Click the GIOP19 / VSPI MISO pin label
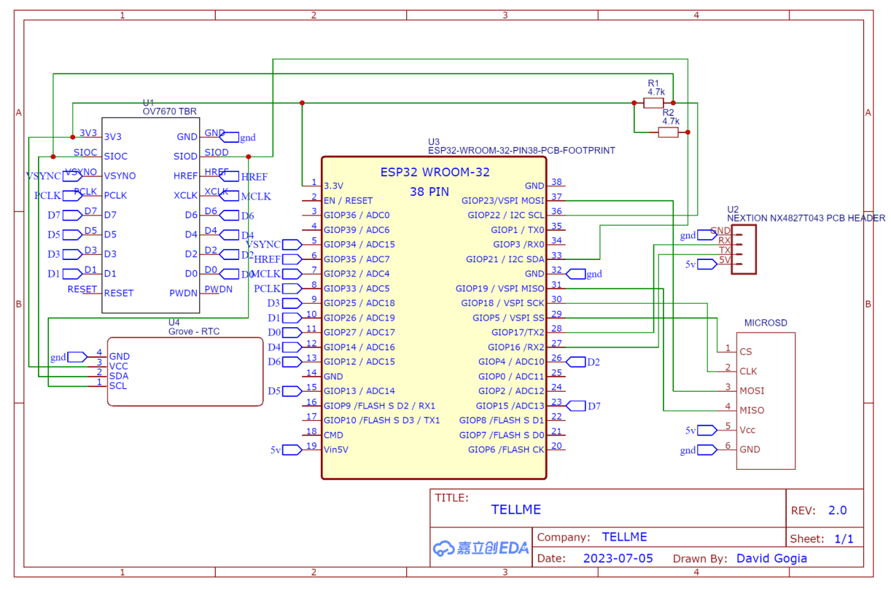The width and height of the screenshot is (891, 590). [500, 288]
